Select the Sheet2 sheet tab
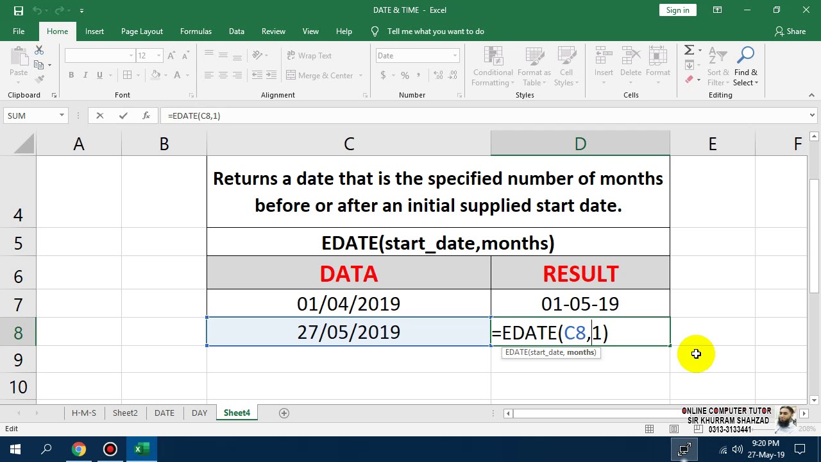The image size is (821, 462). pos(125,413)
